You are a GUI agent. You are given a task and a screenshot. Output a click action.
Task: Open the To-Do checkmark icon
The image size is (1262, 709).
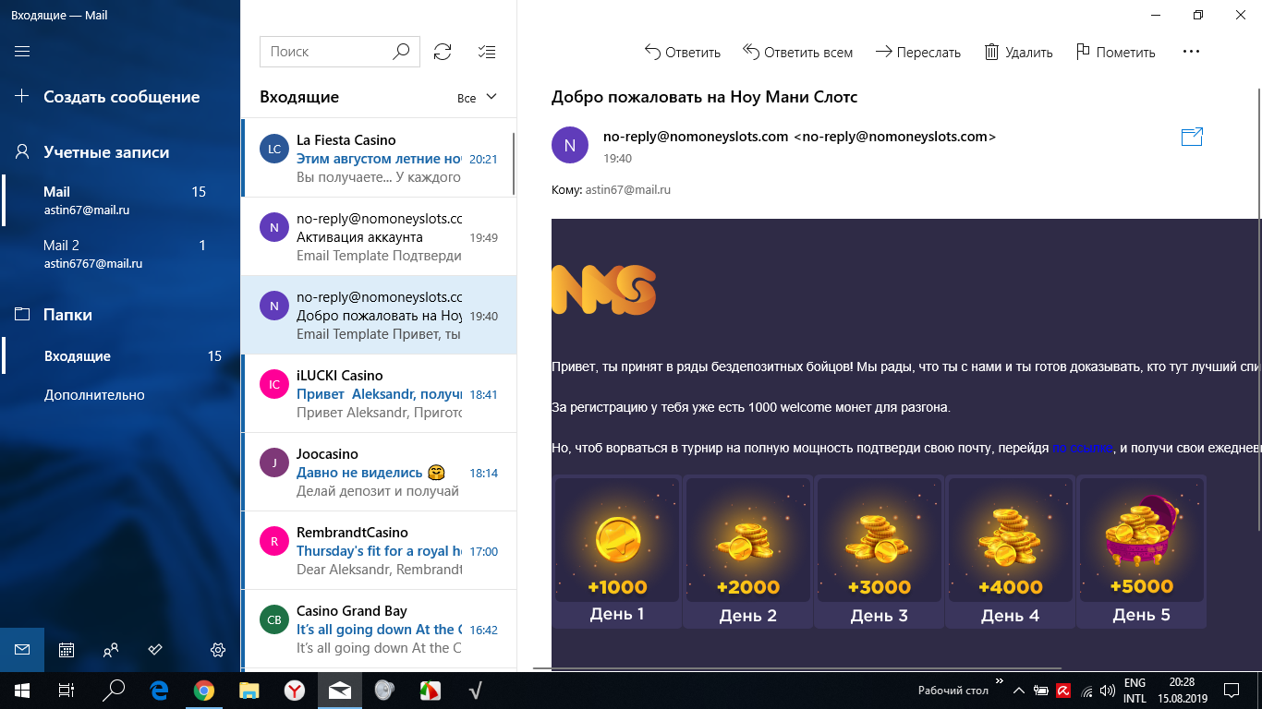155,650
